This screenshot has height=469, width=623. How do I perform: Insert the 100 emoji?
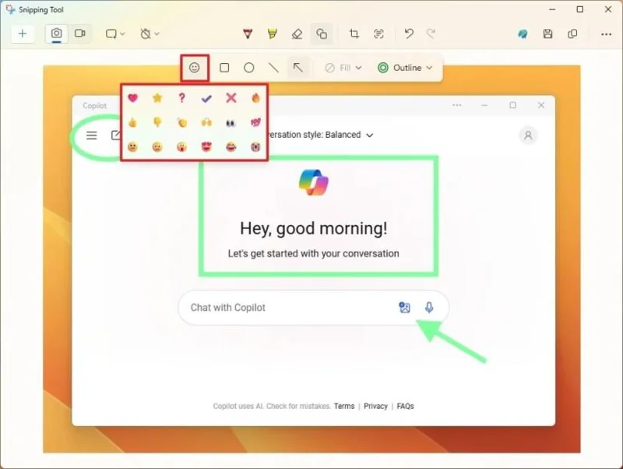tap(255, 122)
